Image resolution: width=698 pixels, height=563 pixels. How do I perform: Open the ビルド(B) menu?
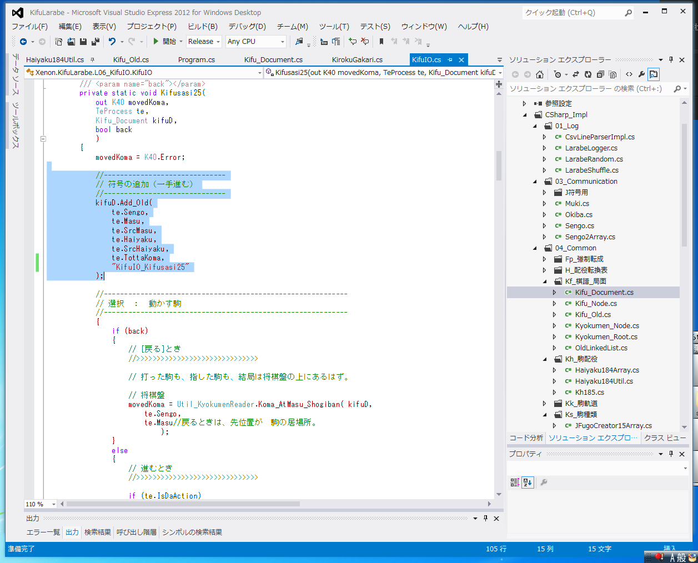click(202, 27)
